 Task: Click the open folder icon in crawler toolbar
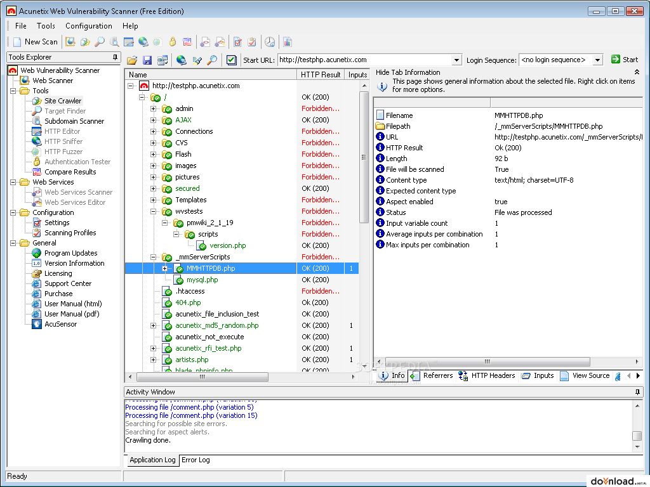coord(132,60)
